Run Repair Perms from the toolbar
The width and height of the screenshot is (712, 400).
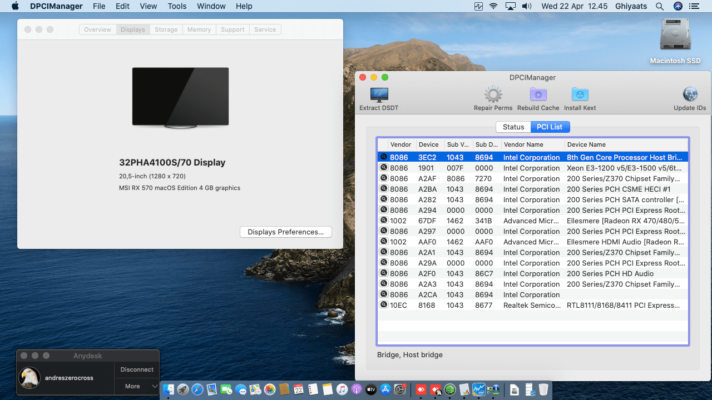coord(493,95)
